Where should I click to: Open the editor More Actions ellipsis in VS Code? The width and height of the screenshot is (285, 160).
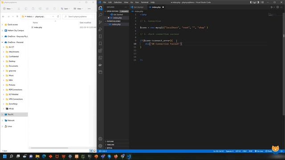coord(281,7)
